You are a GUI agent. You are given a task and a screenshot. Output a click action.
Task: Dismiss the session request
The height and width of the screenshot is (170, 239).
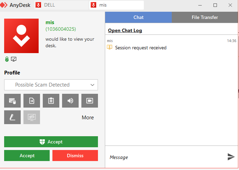point(75,156)
